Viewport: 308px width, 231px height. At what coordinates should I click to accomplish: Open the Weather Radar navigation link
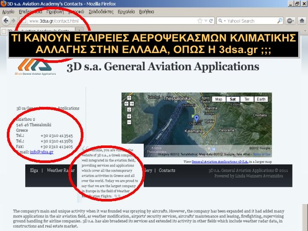(x=61, y=170)
